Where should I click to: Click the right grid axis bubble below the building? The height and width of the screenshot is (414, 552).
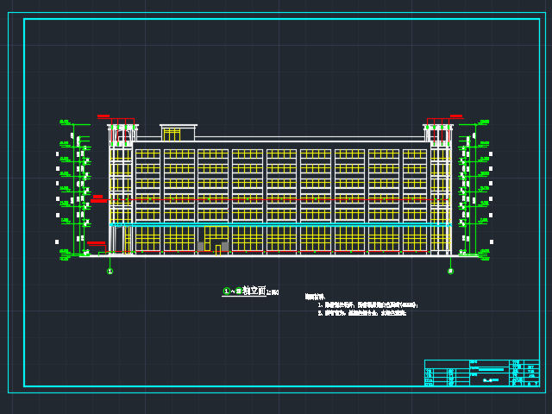point(450,271)
